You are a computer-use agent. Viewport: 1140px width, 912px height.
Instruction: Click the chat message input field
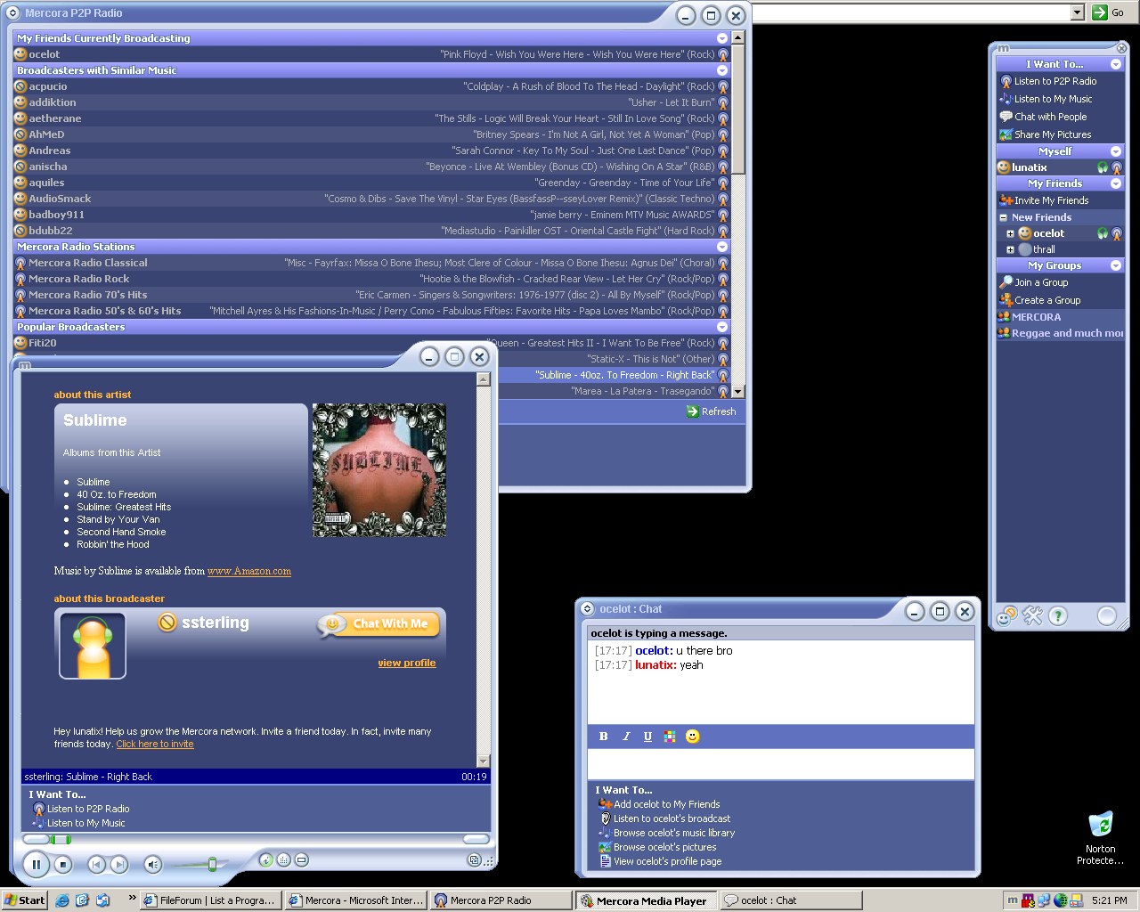(x=781, y=763)
